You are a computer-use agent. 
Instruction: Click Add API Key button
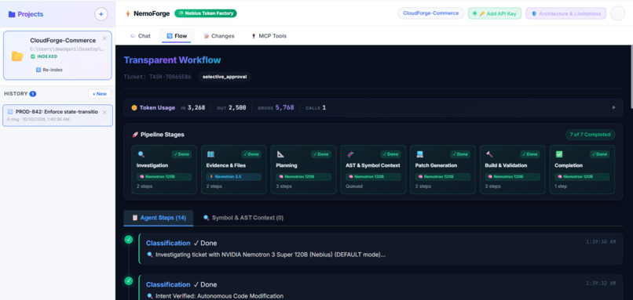pyautogui.click(x=495, y=13)
